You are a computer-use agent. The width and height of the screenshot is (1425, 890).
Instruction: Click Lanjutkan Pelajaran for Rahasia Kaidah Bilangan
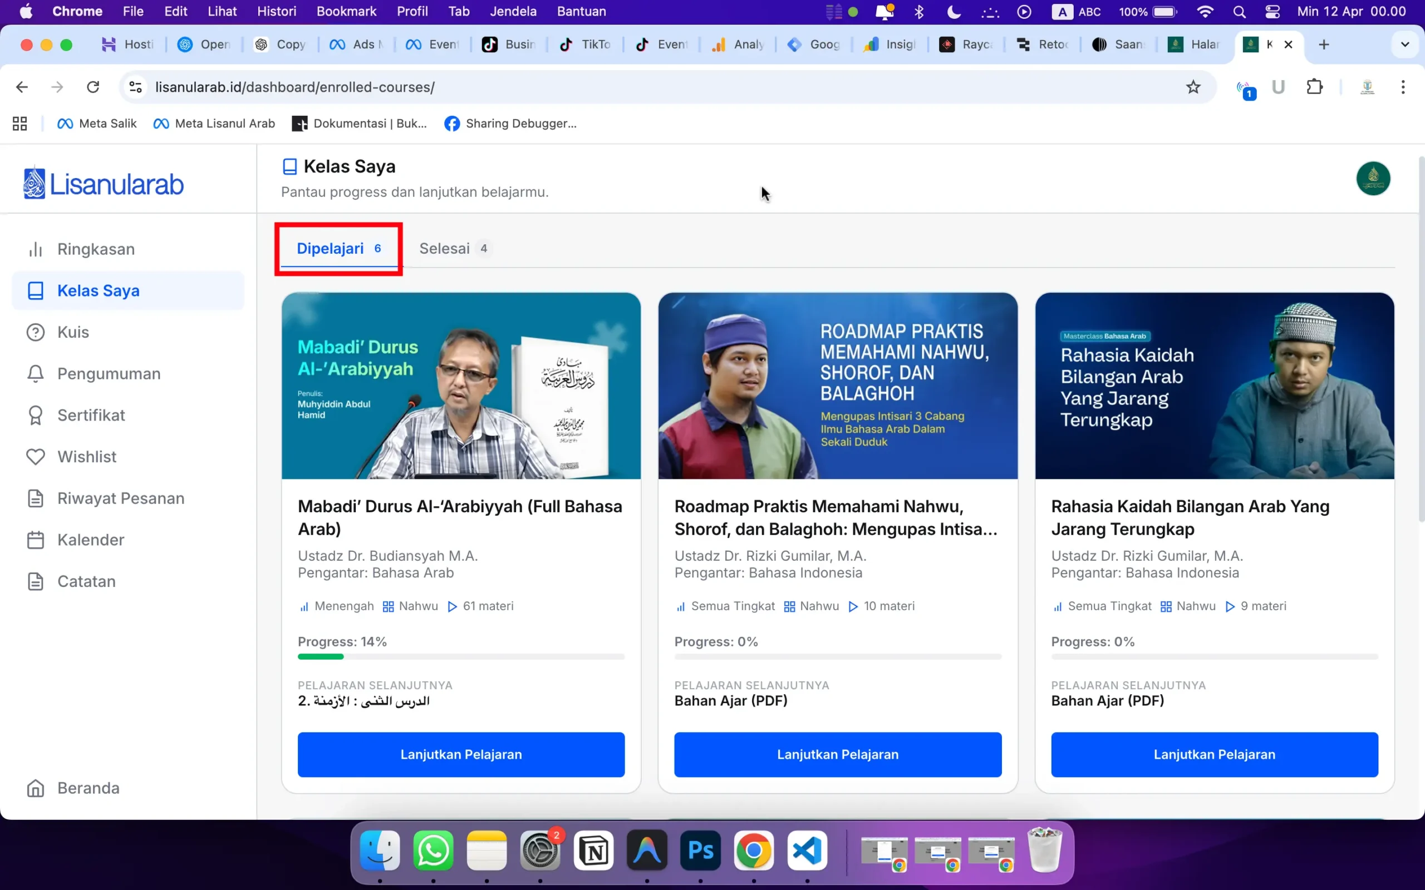coord(1213,754)
